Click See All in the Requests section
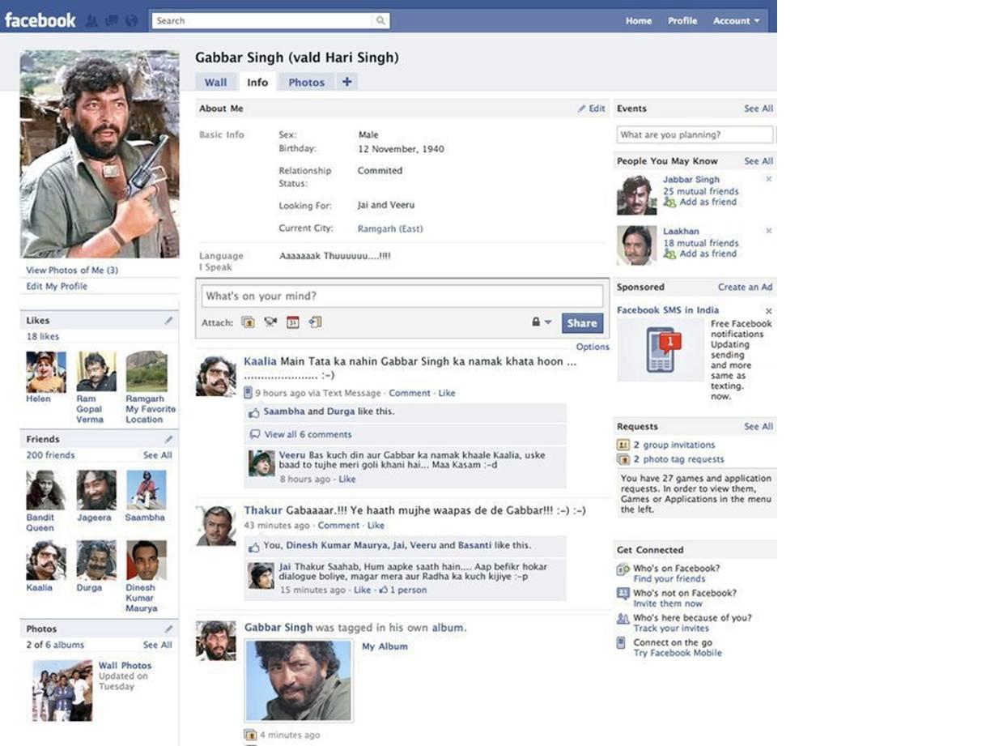986x746 pixels. 759,427
